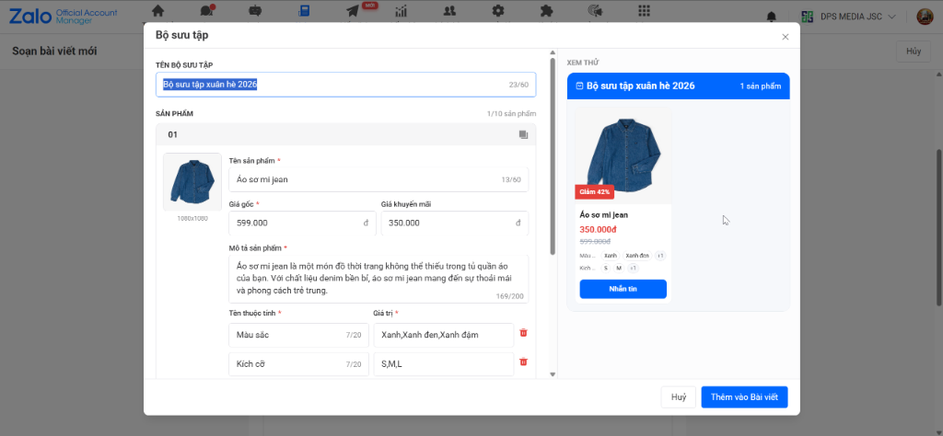The width and height of the screenshot is (943, 436).
Task: Delete the Kích cỡ attribute row
Action: pyautogui.click(x=523, y=361)
